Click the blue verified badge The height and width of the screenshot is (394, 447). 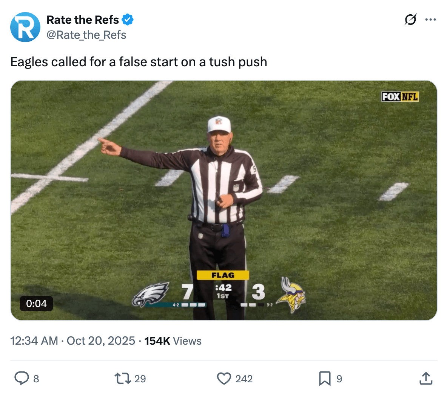pos(128,20)
